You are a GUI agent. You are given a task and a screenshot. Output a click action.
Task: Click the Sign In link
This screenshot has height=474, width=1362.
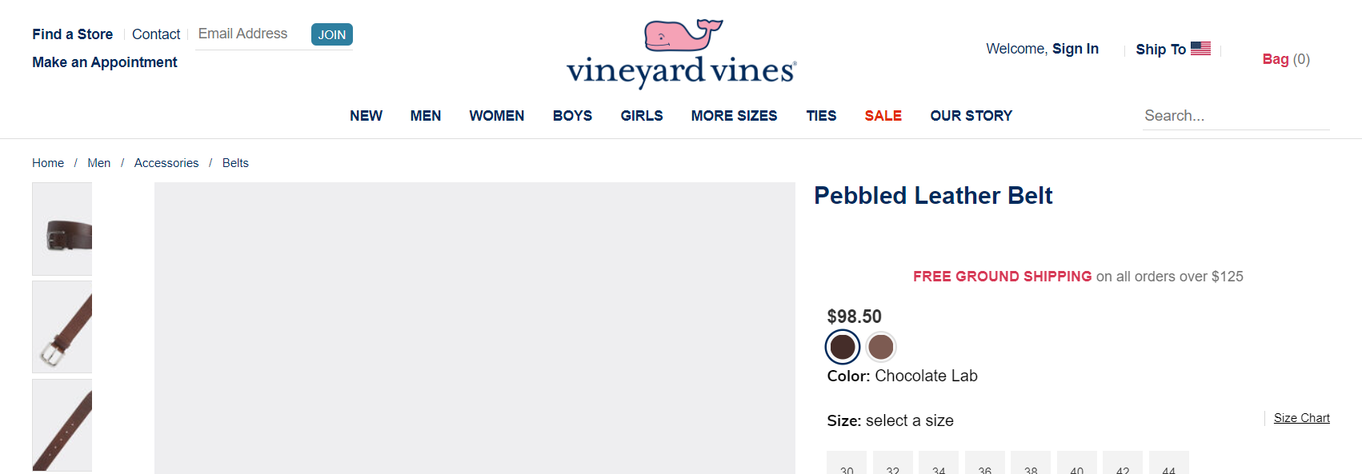coord(1075,49)
